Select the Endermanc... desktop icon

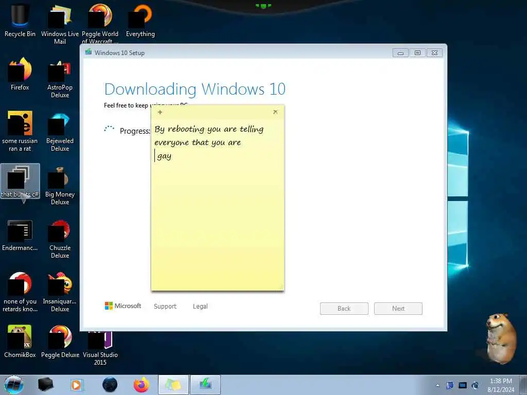pos(20,235)
